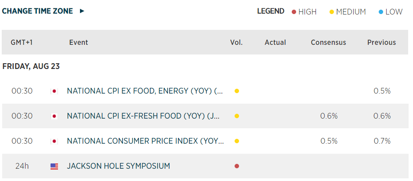Select the Consensus column header
The height and width of the screenshot is (181, 413).
click(328, 43)
